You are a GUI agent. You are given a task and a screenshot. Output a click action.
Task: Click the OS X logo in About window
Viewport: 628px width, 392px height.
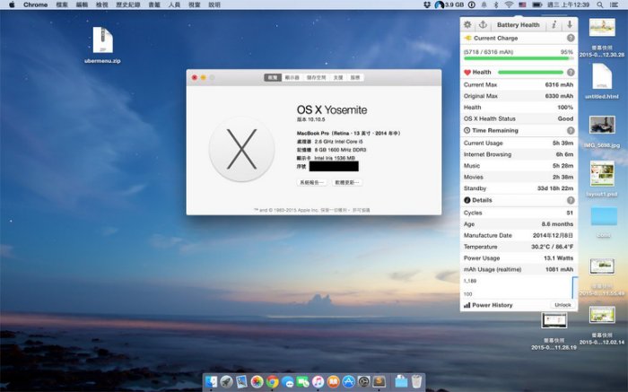click(241, 149)
